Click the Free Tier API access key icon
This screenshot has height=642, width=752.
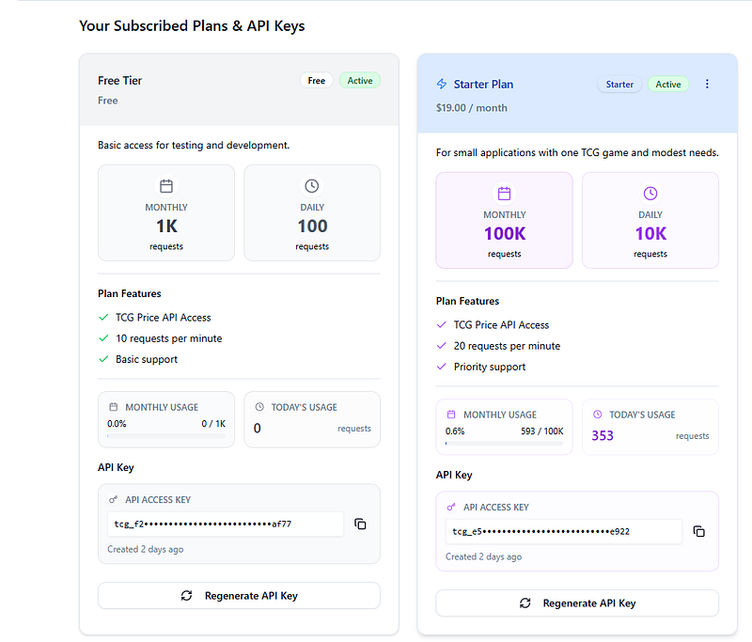point(113,500)
